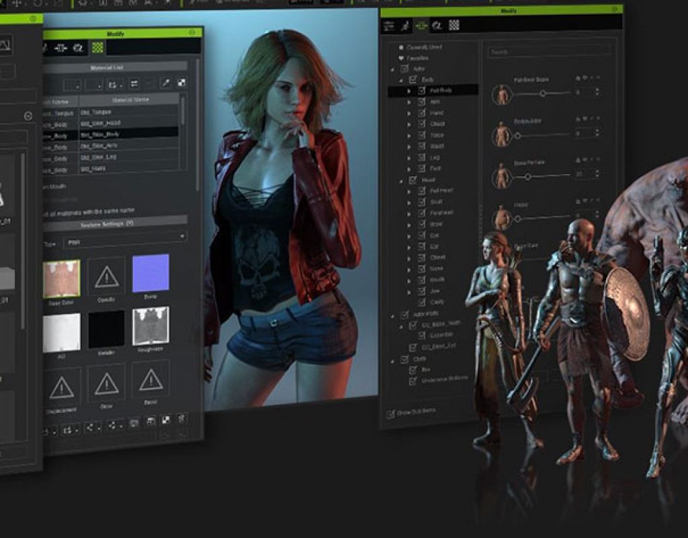Click the Opacity texture warning slot

click(106, 276)
